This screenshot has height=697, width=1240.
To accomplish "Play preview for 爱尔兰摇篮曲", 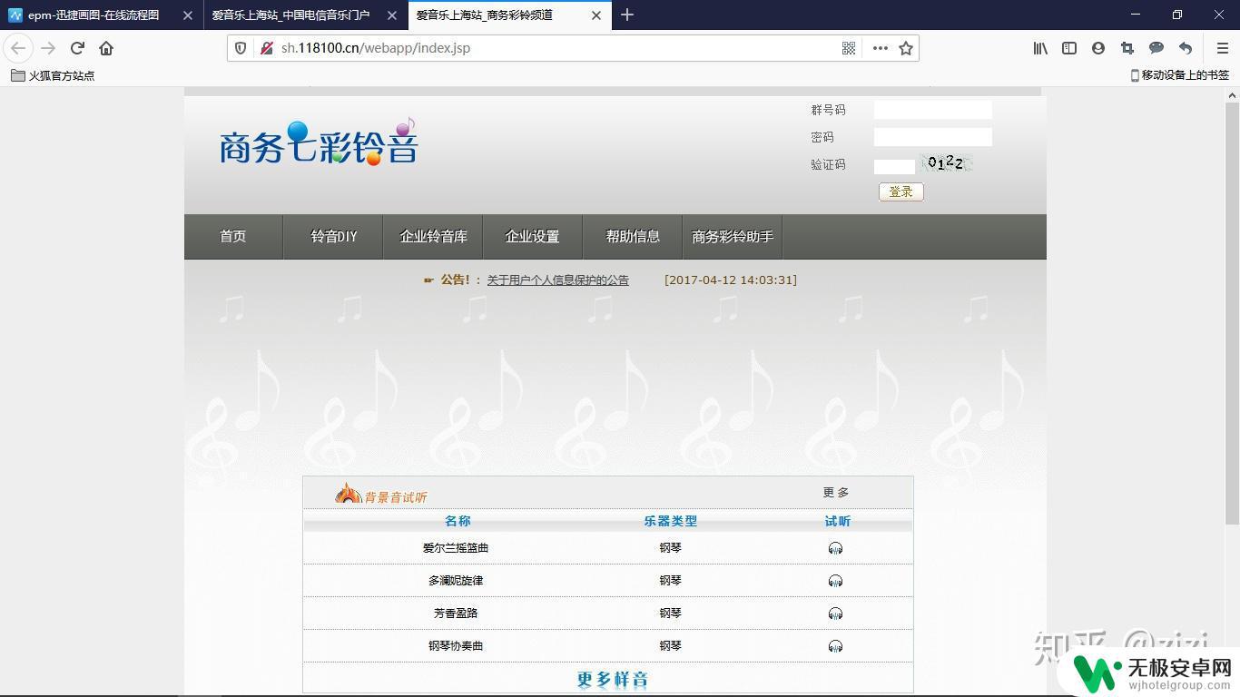I will pyautogui.click(x=835, y=548).
